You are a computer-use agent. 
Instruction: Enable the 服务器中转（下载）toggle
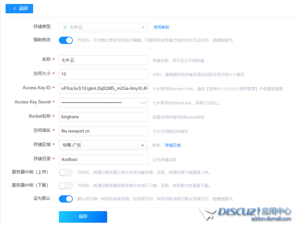click(66, 186)
